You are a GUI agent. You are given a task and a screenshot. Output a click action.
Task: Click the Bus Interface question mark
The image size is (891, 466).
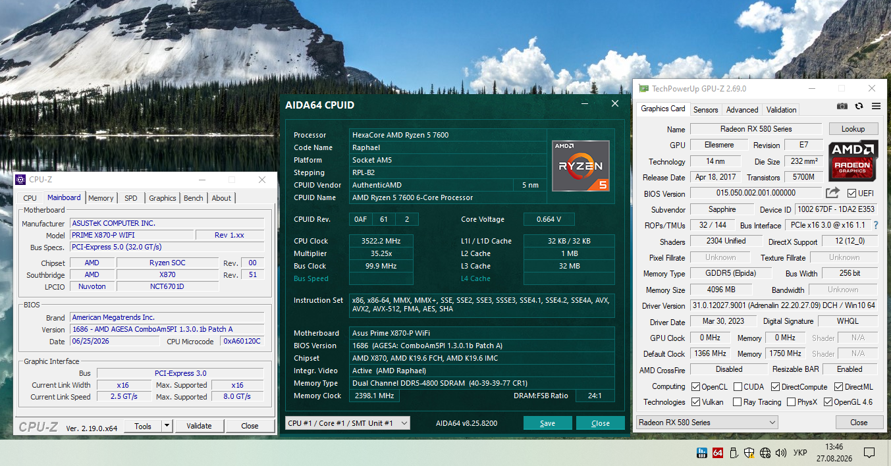875,225
